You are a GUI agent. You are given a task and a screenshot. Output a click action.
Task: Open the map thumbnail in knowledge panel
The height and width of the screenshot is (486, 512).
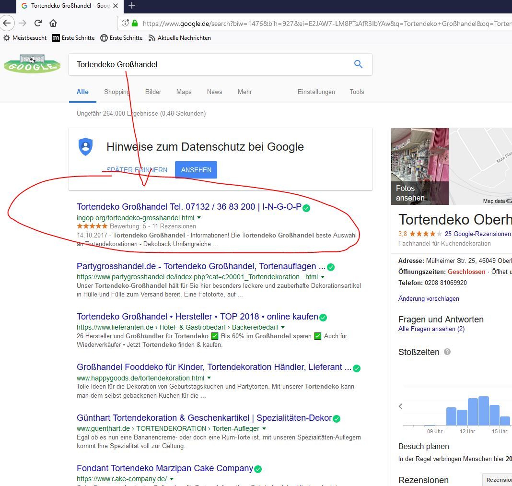click(x=480, y=166)
